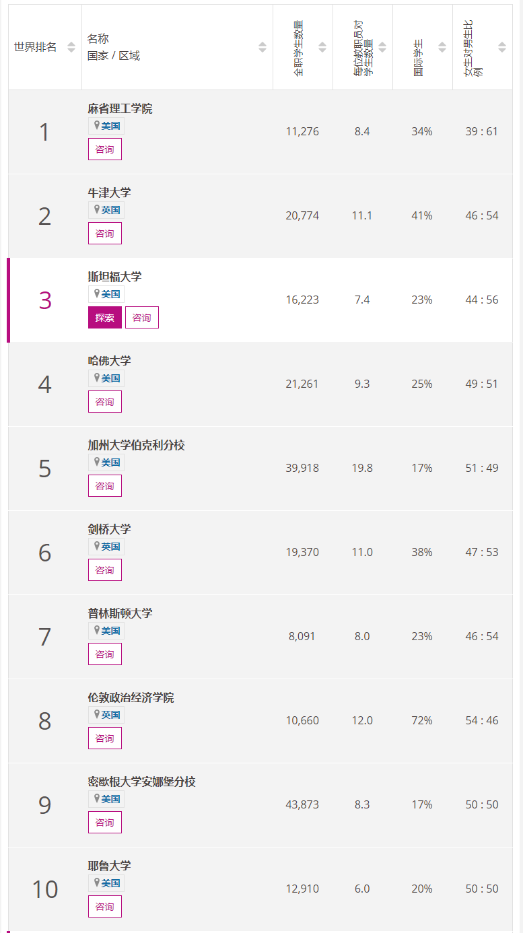Open 密歇根大学安娜堡分校 link

[x=141, y=782]
